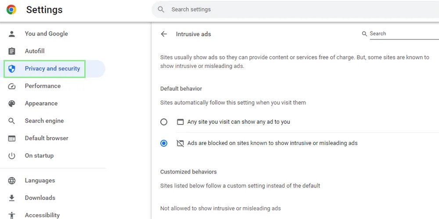The image size is (439, 219).
Task: Click the Default browser window icon
Action: tap(12, 138)
